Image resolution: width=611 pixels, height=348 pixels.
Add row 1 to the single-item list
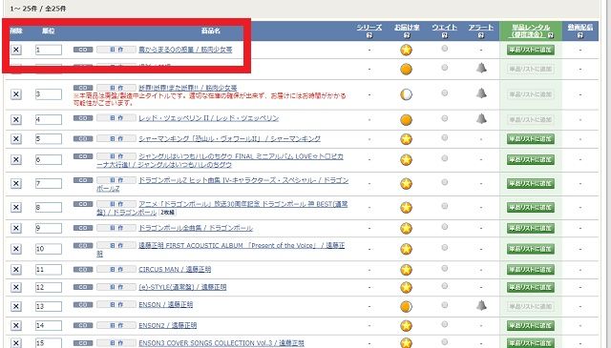(x=531, y=50)
